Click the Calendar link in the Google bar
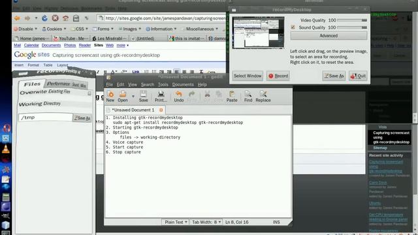This screenshot has height=235, width=418. [31, 45]
